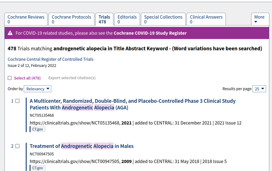Click the CT.gov tag under NCT05135468

(38, 129)
